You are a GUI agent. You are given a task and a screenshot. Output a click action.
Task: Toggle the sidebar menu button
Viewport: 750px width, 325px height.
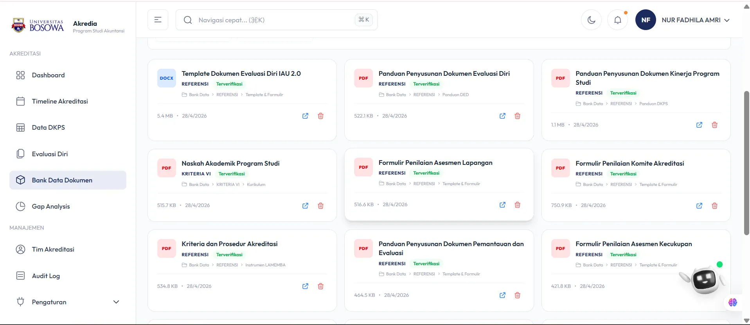[x=158, y=20]
